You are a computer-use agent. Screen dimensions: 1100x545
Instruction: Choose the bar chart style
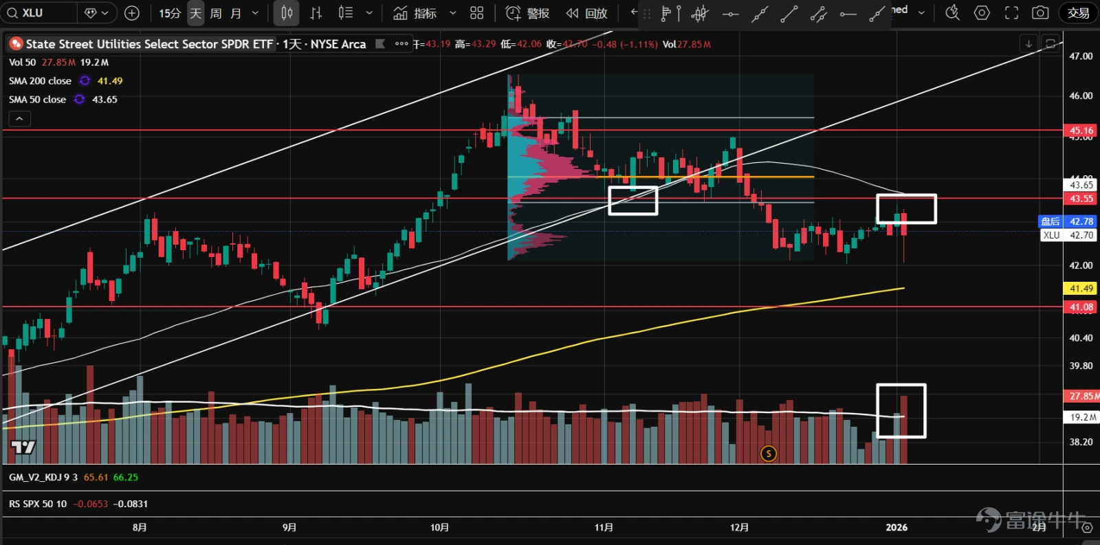coord(316,13)
